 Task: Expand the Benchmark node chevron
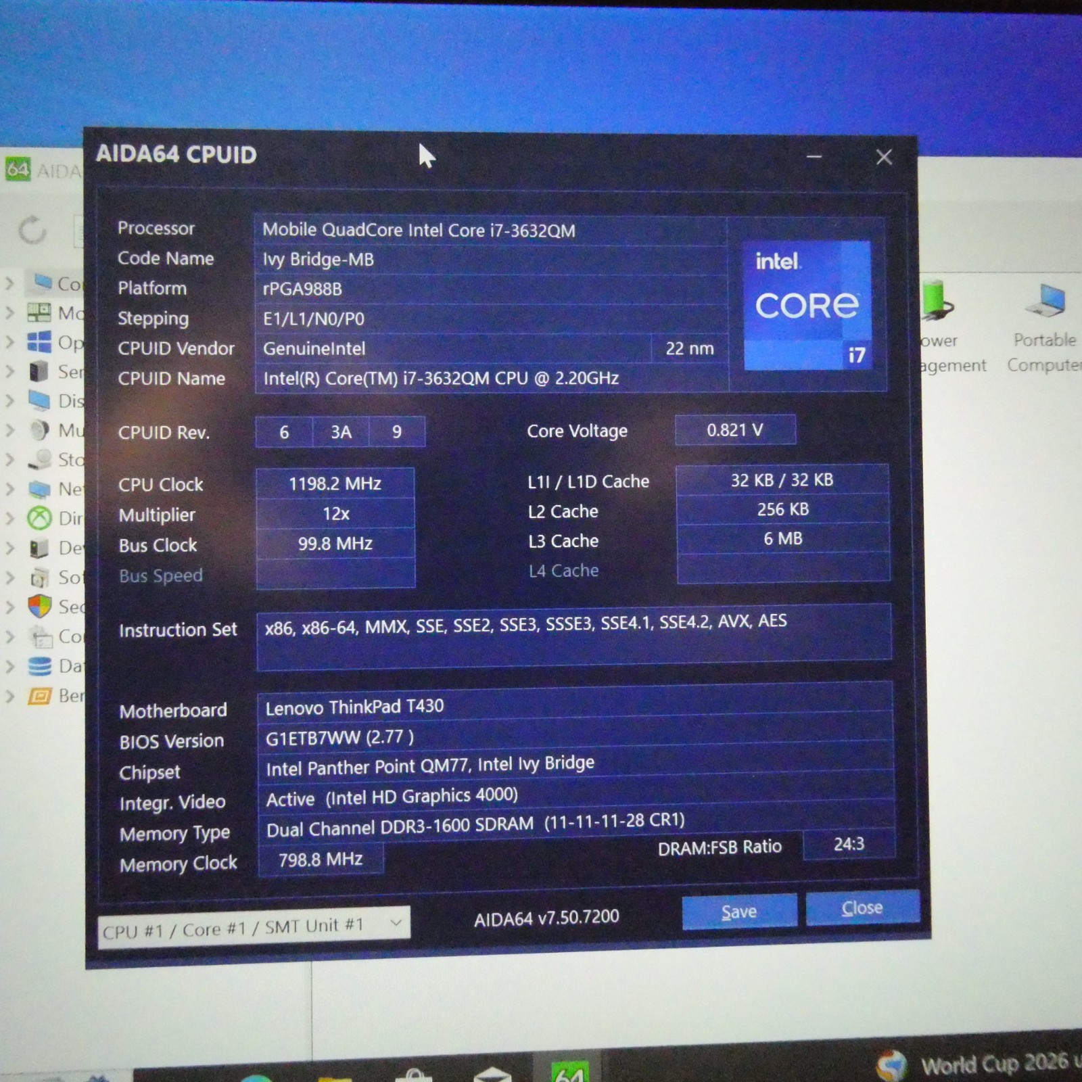point(9,696)
